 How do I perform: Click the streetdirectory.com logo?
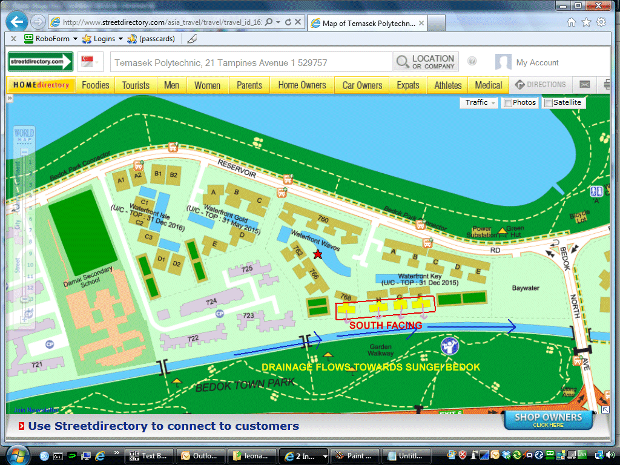[x=41, y=62]
